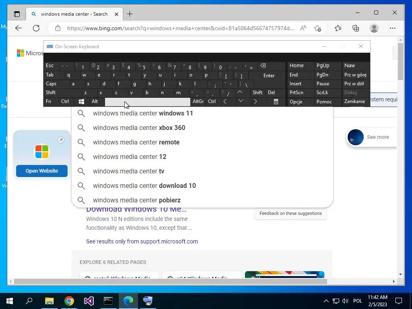Viewport: 412px width, 309px height.
Task: Open the notifications action center icon
Action: [x=399, y=301]
